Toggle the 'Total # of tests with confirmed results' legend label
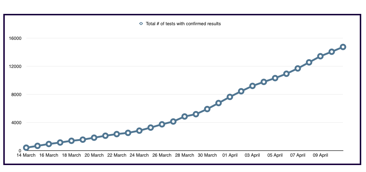This screenshot has width=366, height=172. [183, 24]
